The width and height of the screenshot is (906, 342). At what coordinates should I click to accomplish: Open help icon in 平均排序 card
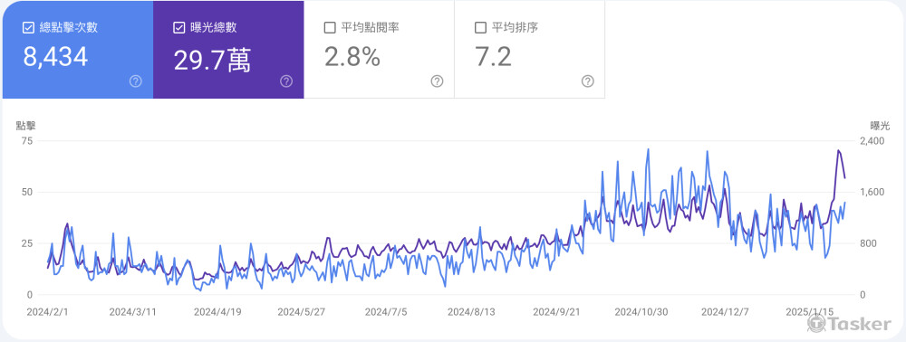(588, 81)
